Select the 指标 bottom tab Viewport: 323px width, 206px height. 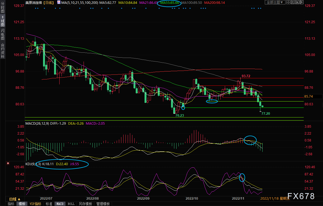coord(11,204)
